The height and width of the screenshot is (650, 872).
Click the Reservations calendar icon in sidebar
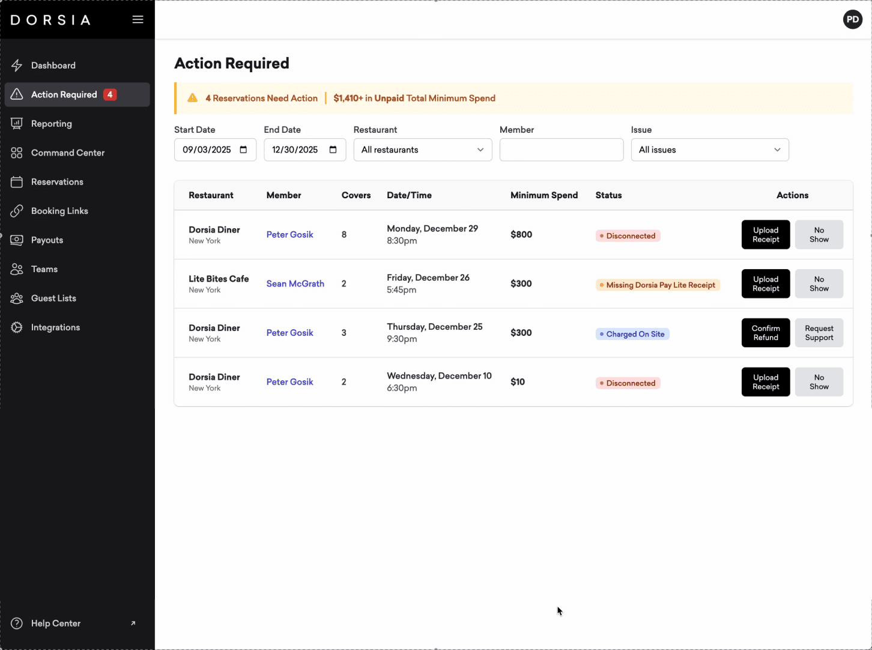(17, 182)
